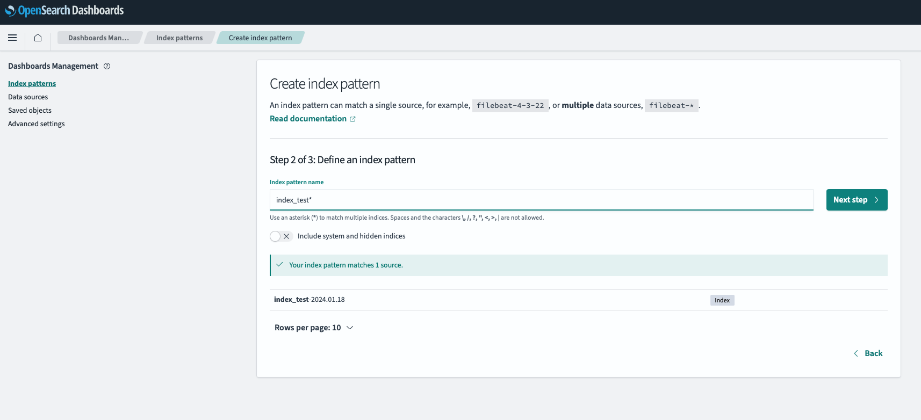Open Dashboards Management help icon
Viewport: 921px width, 420px height.
(107, 66)
